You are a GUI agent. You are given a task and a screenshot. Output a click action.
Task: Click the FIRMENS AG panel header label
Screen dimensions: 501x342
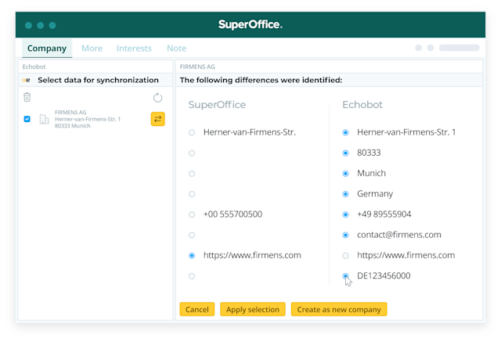197,67
